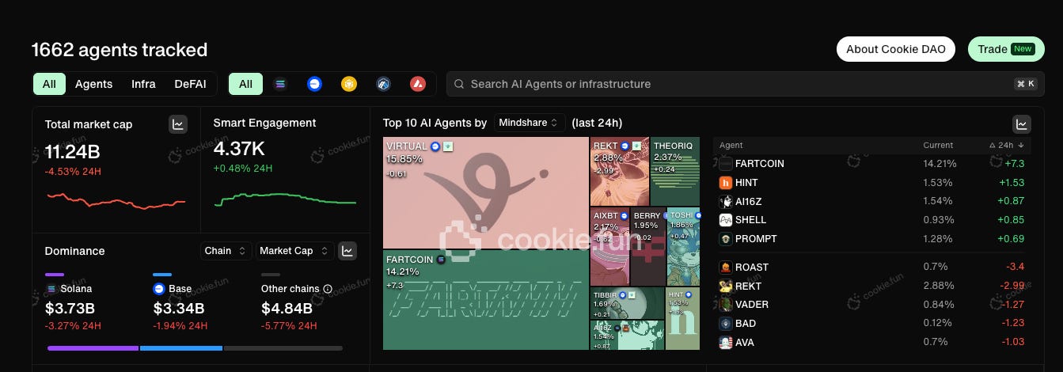1063x372 pixels.
Task: Filter agents by the Solana chain icon
Action: (279, 84)
